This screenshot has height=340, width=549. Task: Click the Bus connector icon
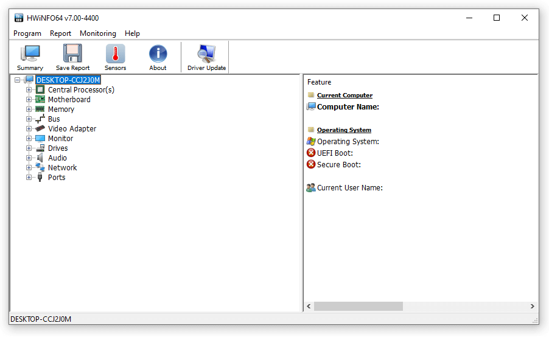click(x=40, y=119)
